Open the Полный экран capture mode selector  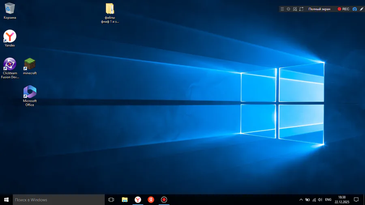click(x=320, y=9)
